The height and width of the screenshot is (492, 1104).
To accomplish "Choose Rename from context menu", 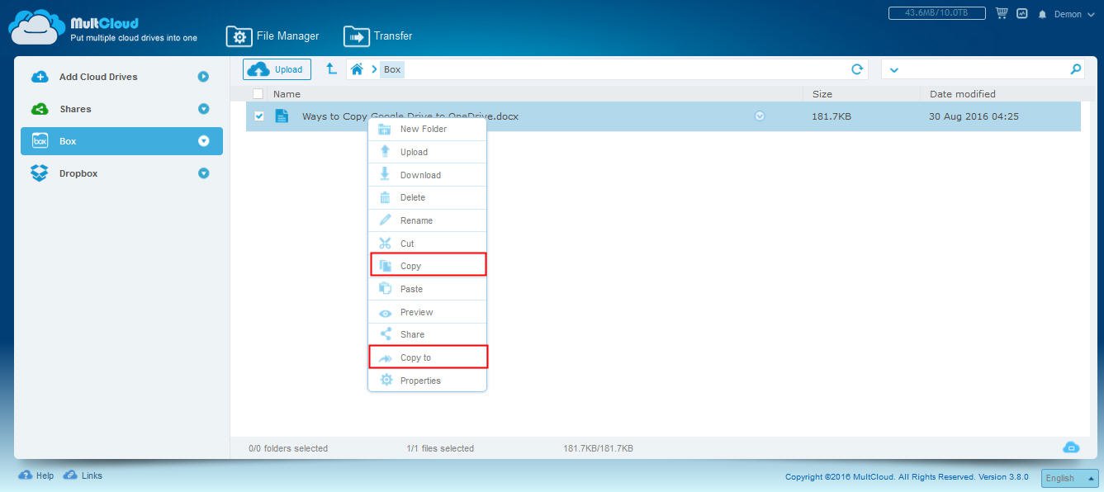I will pyautogui.click(x=427, y=220).
